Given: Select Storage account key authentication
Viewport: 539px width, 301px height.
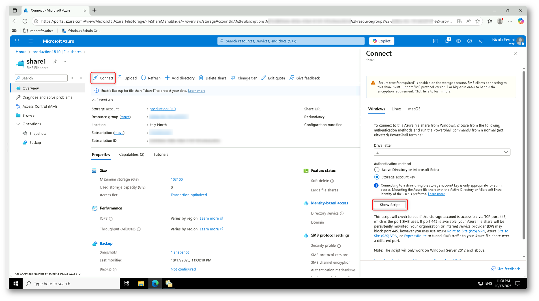Looking at the screenshot, I should point(377,177).
